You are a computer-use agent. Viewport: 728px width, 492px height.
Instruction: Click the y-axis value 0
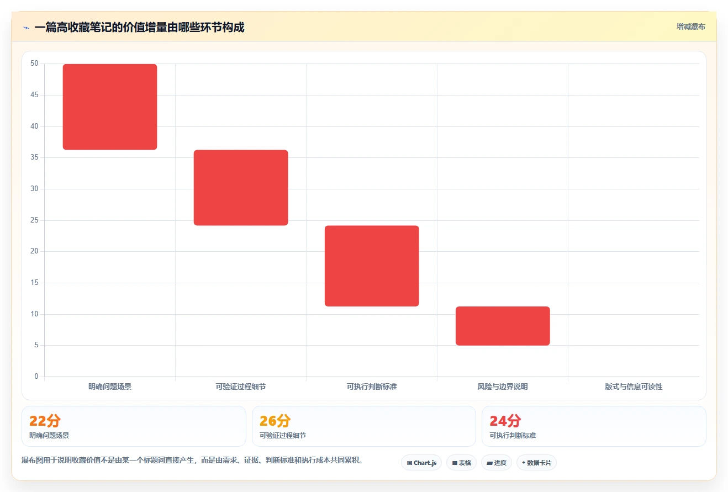click(x=36, y=377)
